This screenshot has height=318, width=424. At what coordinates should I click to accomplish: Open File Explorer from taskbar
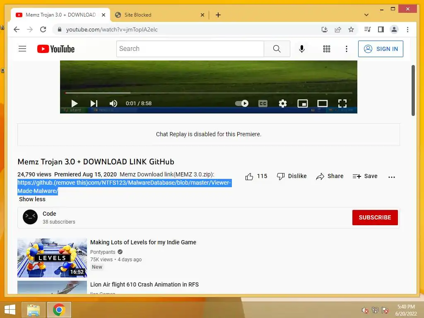33,310
